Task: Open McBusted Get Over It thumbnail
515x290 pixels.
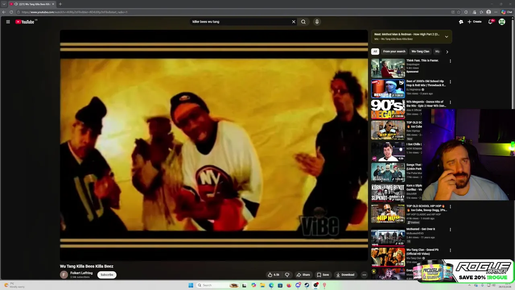Action: (388, 237)
